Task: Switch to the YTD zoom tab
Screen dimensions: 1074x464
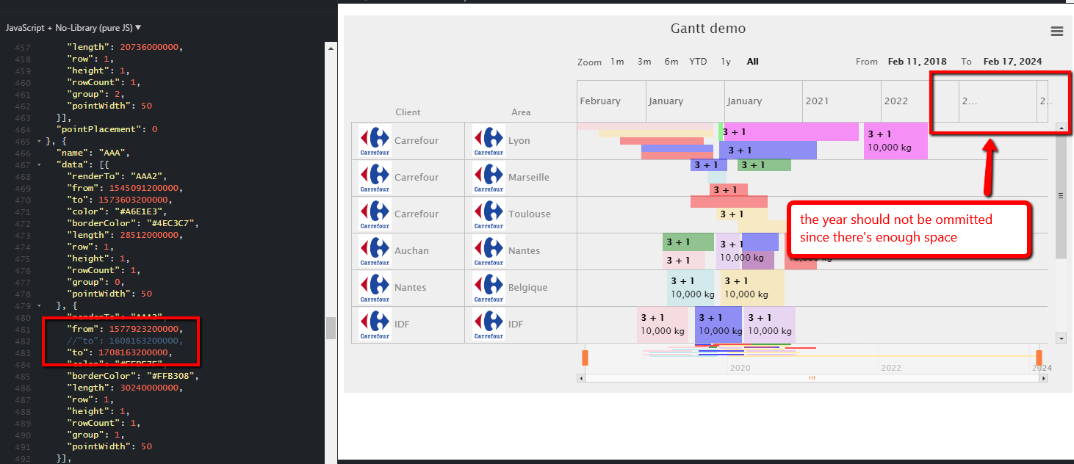Action: point(698,62)
